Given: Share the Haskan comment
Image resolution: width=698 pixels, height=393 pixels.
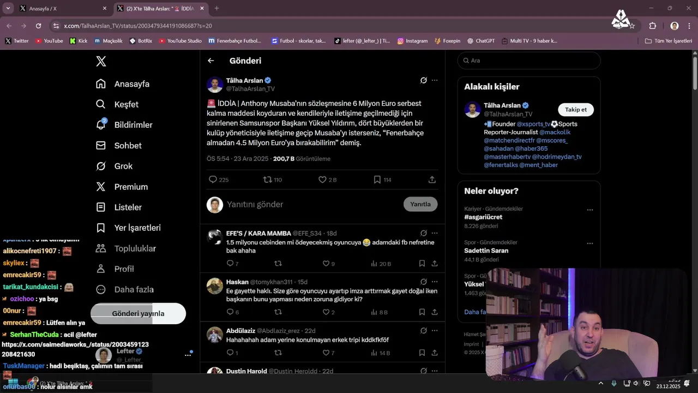Looking at the screenshot, I should 435,312.
